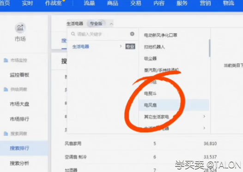Image resolution: width=243 pixels, height=172 pixels.
Task: Choose 扫地机器人 category
Action: (x=154, y=47)
